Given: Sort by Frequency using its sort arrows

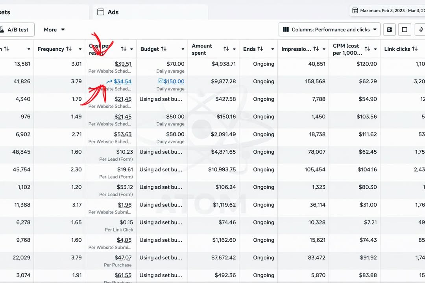Looking at the screenshot, I should click(x=69, y=49).
